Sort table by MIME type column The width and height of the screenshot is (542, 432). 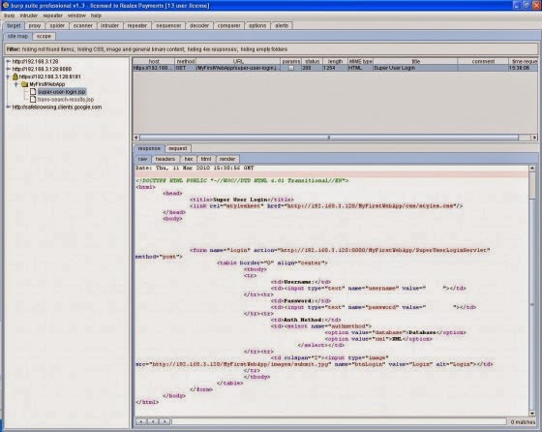[360, 61]
